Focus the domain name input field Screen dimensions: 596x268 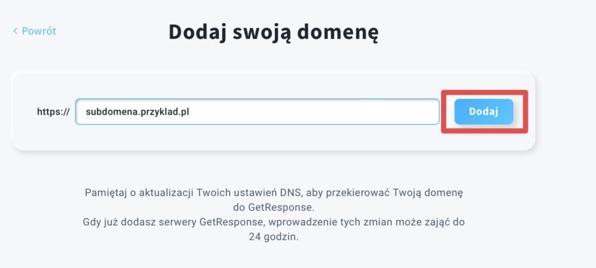click(x=257, y=112)
